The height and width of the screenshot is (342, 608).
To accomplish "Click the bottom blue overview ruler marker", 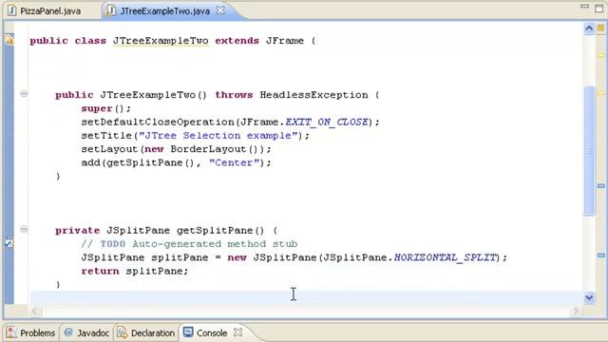I will pos(601,255).
